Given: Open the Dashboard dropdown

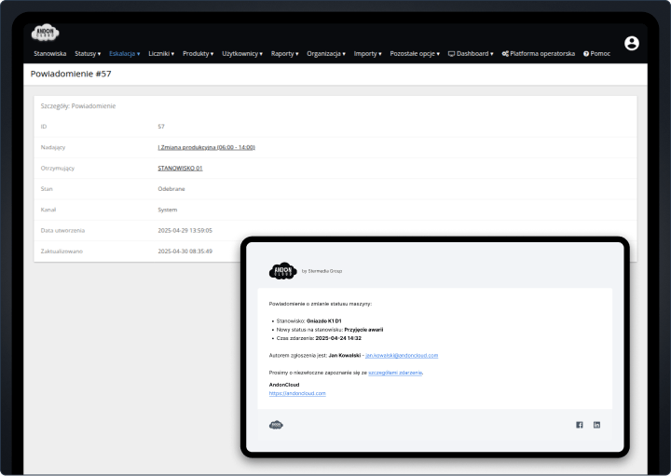Looking at the screenshot, I should coord(471,54).
